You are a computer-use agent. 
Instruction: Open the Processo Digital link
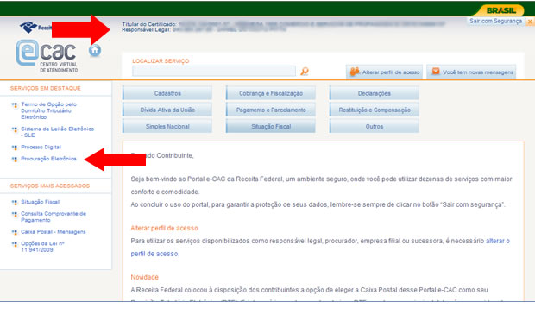(41, 147)
